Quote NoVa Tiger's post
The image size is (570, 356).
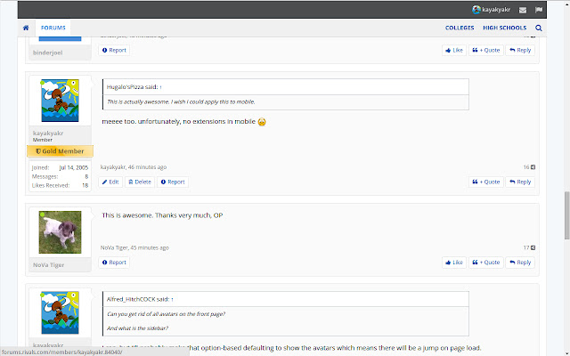[x=486, y=263]
